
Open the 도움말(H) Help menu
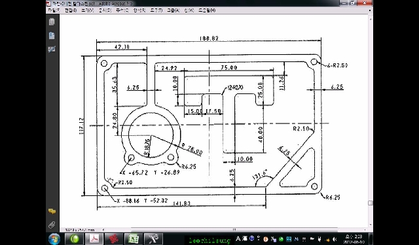207,10
